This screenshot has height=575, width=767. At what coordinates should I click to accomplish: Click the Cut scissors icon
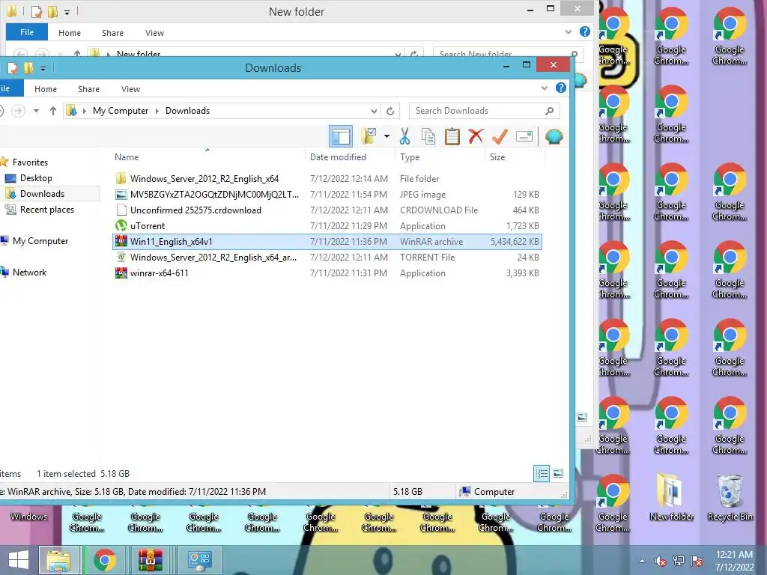[404, 136]
